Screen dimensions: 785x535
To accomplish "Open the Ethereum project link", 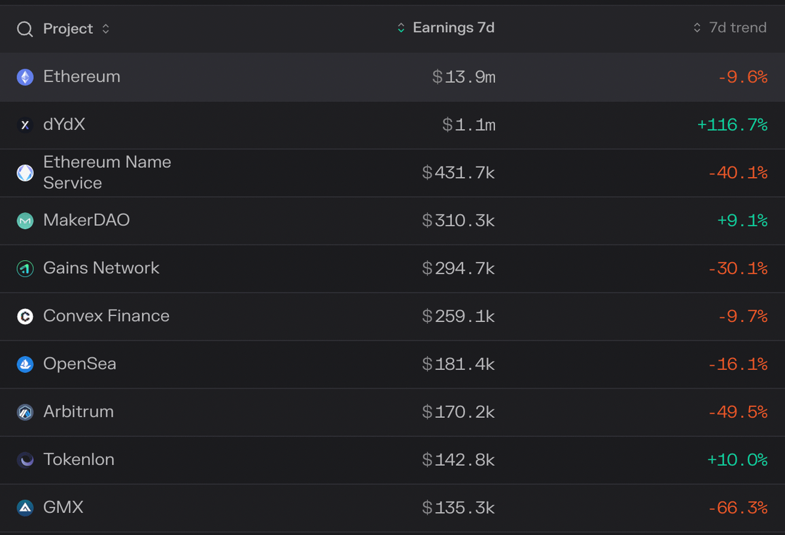I will tap(82, 76).
